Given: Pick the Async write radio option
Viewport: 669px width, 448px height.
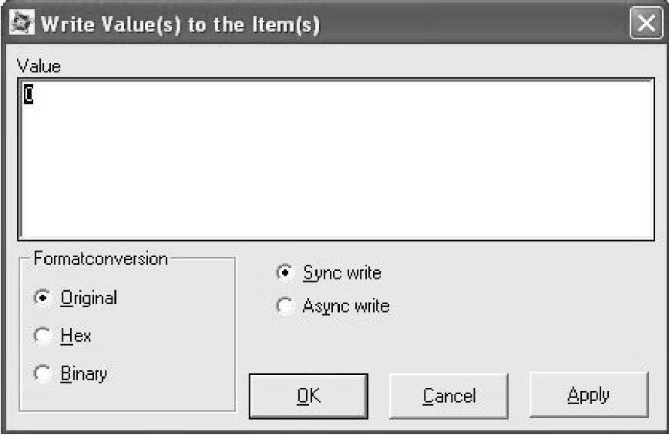Looking at the screenshot, I should pyautogui.click(x=285, y=306).
